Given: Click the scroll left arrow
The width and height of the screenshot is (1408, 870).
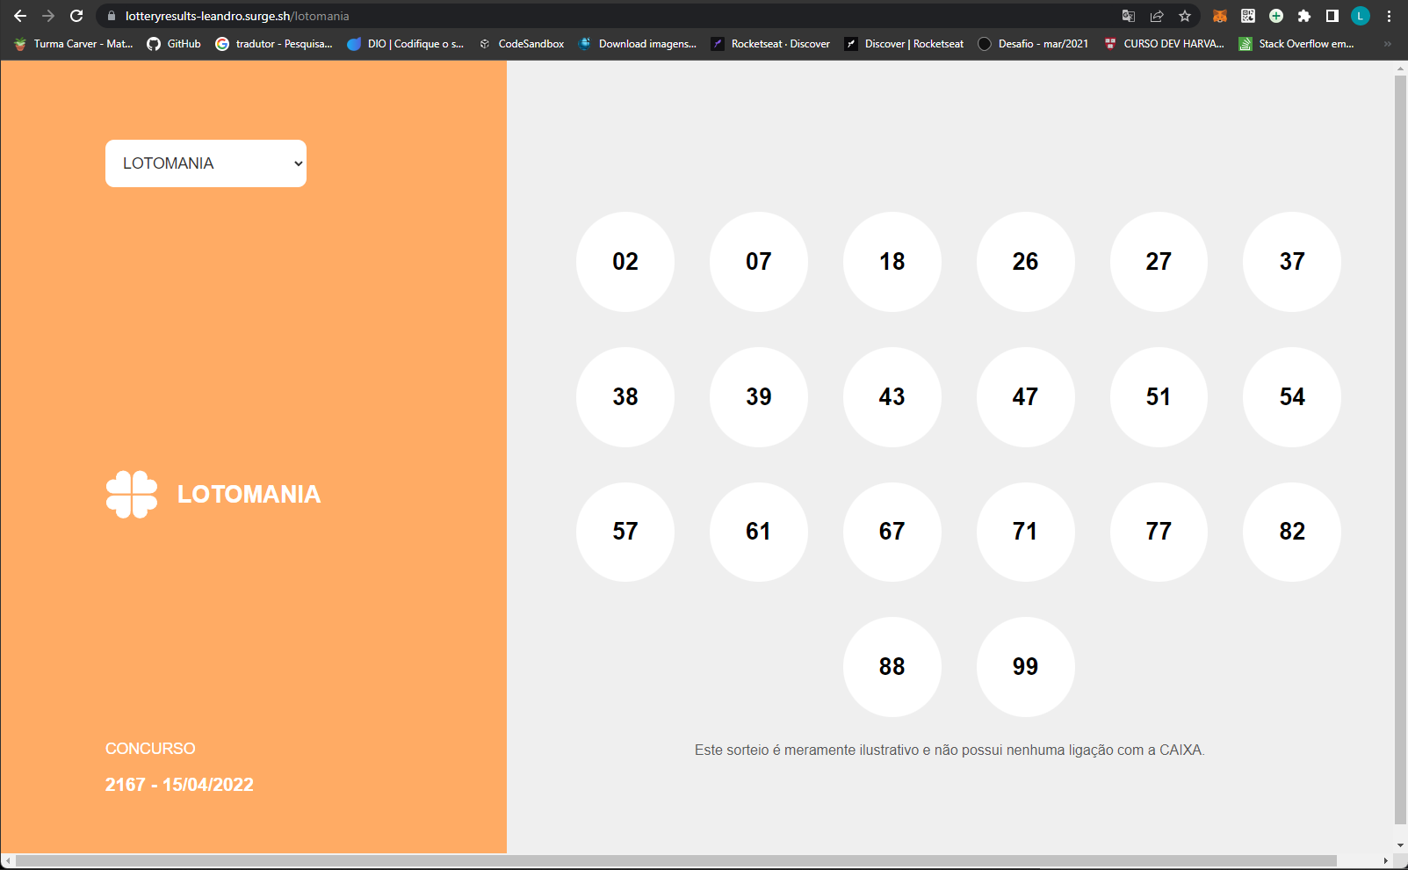Looking at the screenshot, I should [8, 860].
